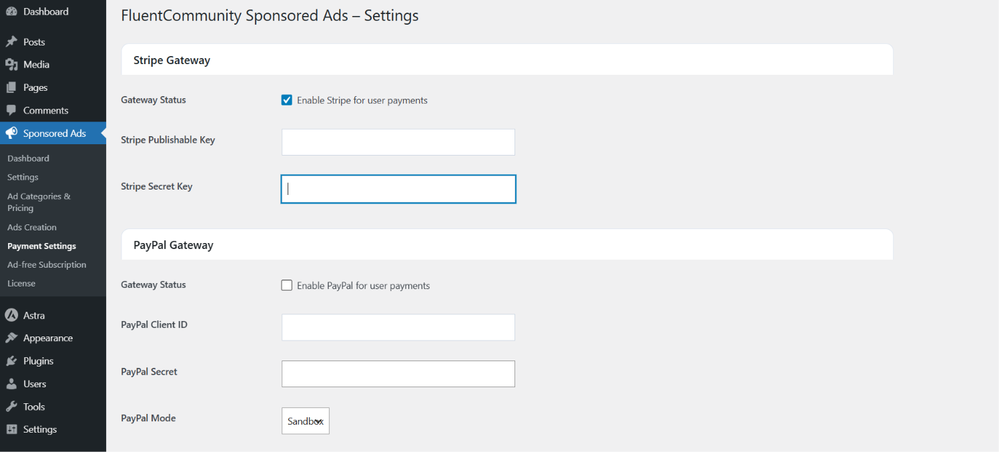Click the Comments bubble icon
Screen dimensions: 999x452
click(11, 110)
